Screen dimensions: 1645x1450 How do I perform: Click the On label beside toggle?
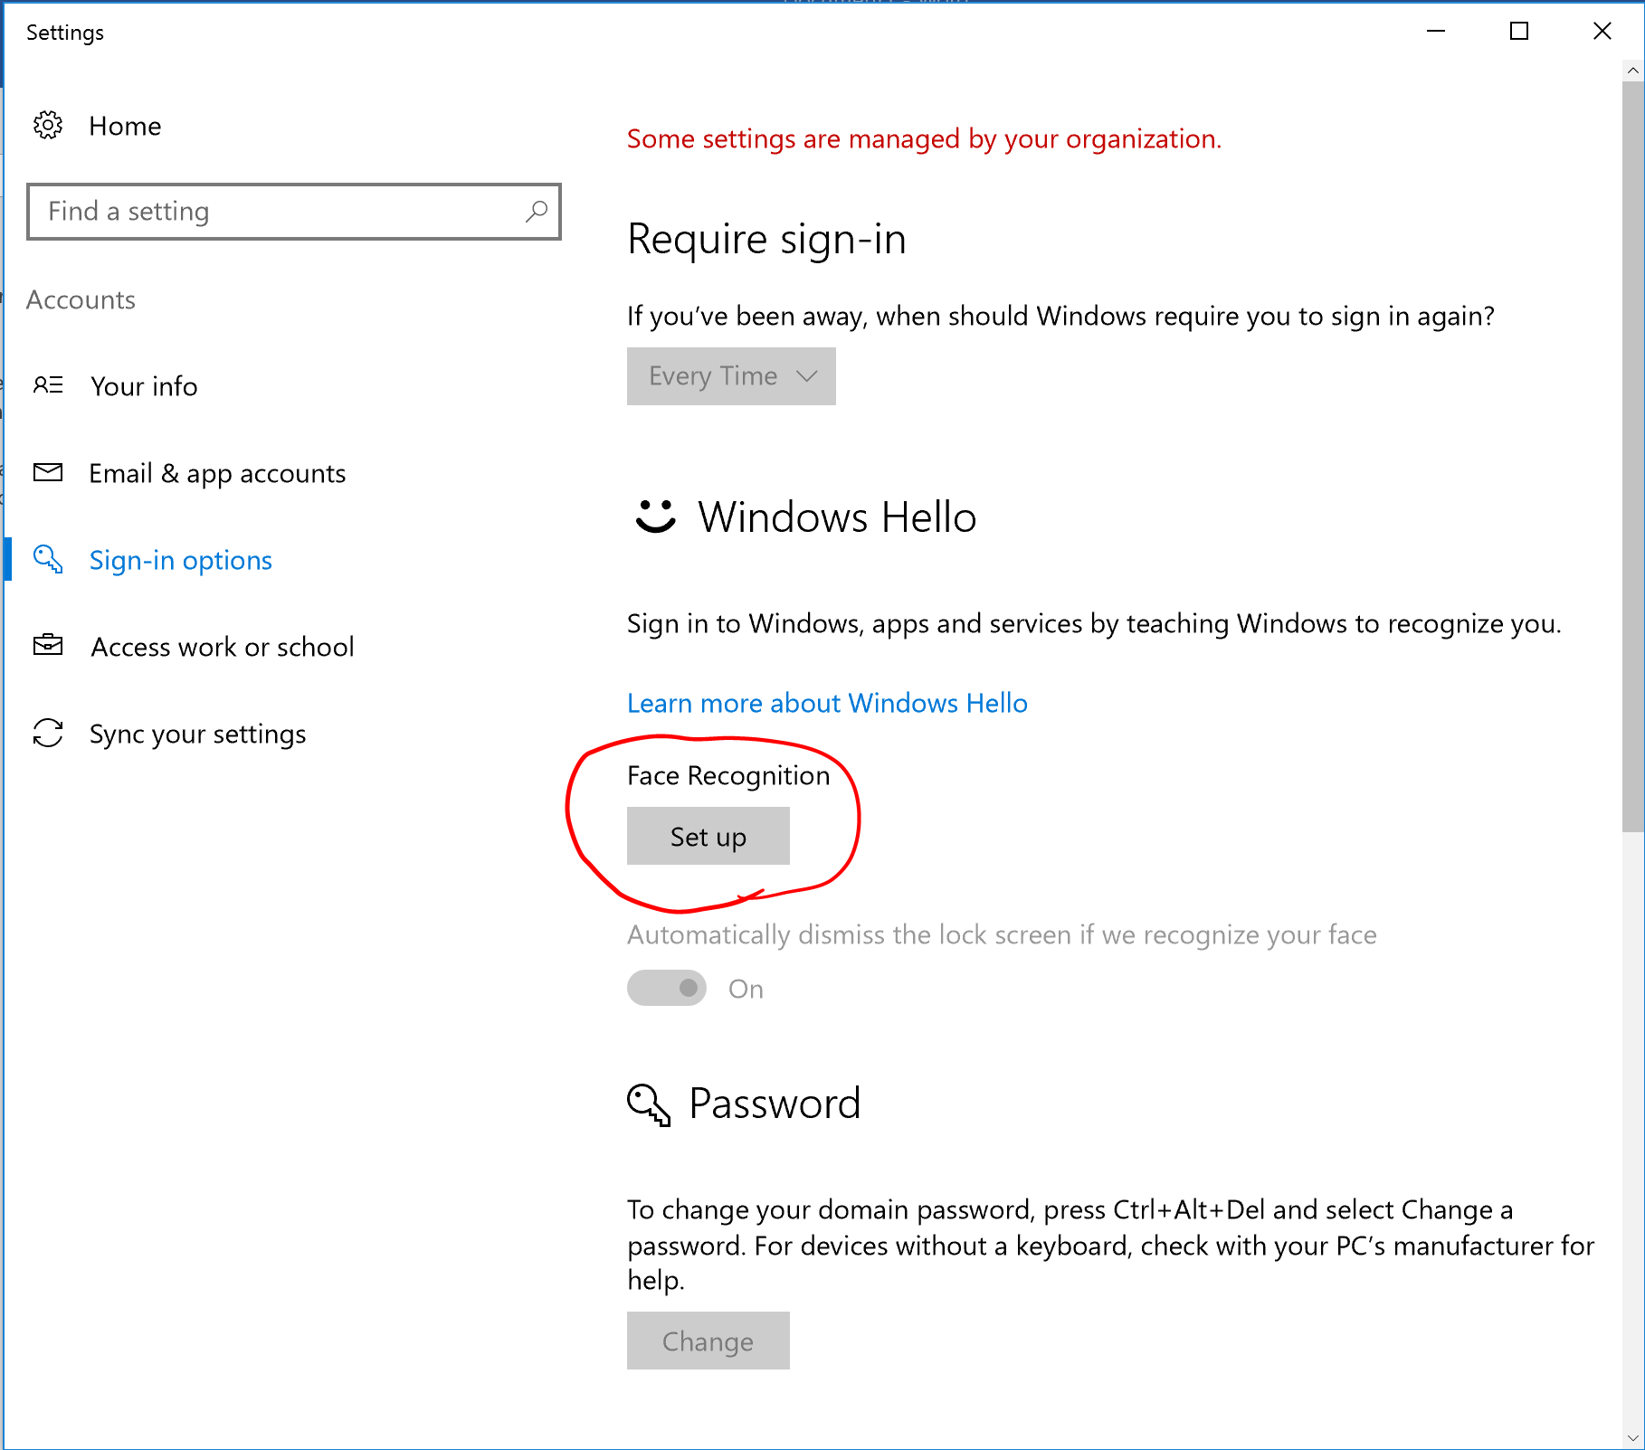point(746,989)
